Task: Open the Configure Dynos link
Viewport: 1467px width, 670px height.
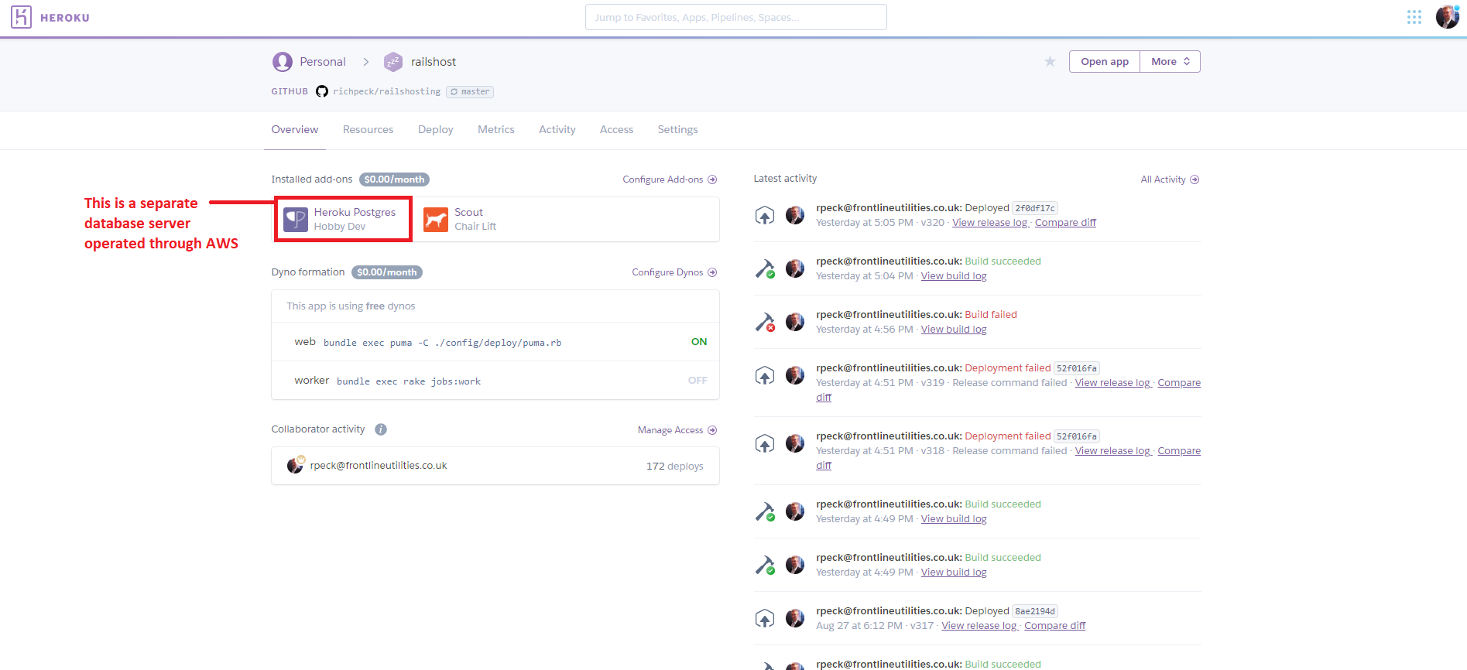Action: click(x=674, y=272)
